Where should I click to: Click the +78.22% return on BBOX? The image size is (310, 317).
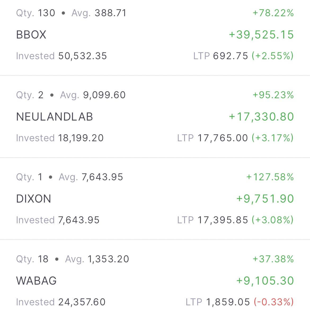click(x=273, y=13)
